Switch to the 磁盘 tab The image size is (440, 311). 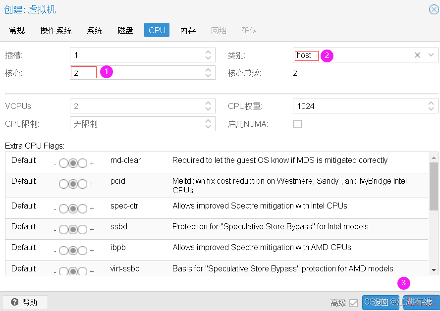(125, 30)
